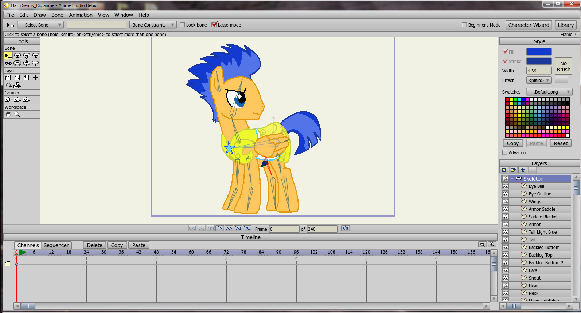
Task: Start playback with the play button
Action: pyautogui.click(x=220, y=228)
